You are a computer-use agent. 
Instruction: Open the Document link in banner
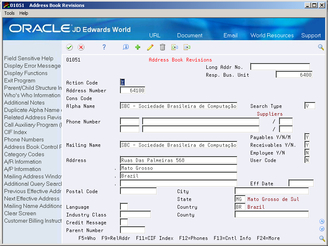(190, 35)
